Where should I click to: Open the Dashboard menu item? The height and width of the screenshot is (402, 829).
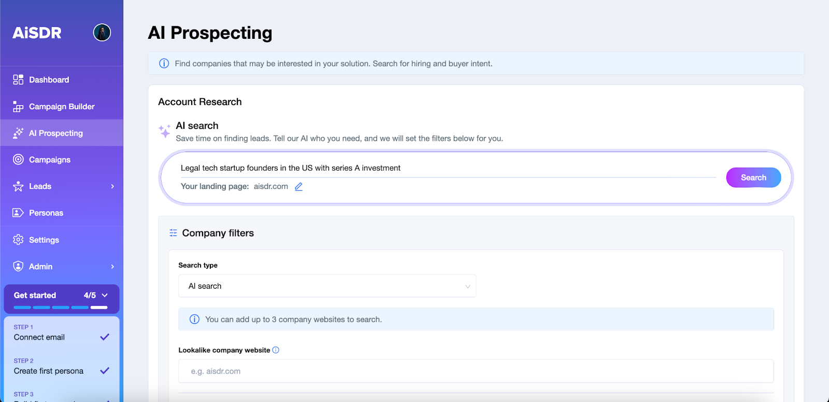[62, 80]
